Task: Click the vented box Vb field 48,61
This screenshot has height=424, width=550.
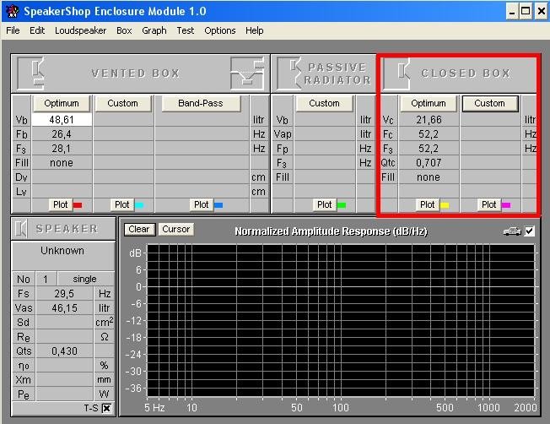Action: pyautogui.click(x=62, y=120)
